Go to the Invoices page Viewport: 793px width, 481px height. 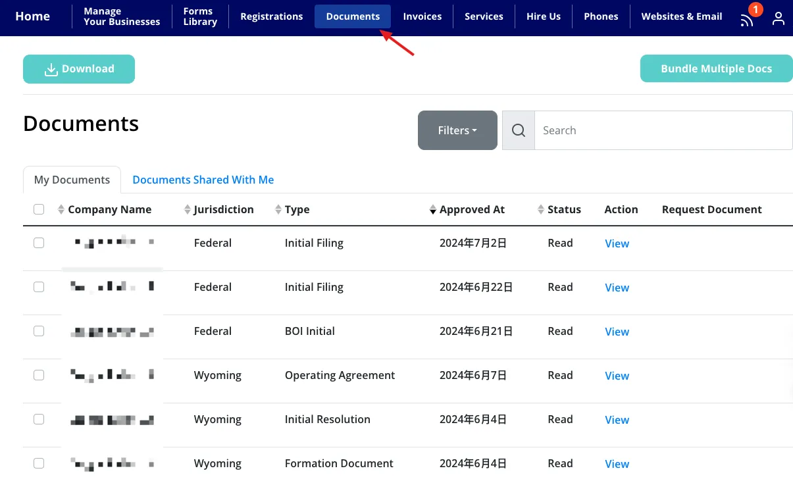(422, 16)
